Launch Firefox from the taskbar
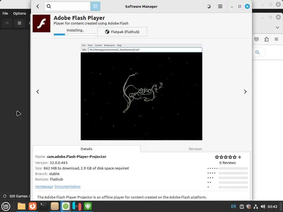This screenshot has height=212, width=283. [x=33, y=206]
